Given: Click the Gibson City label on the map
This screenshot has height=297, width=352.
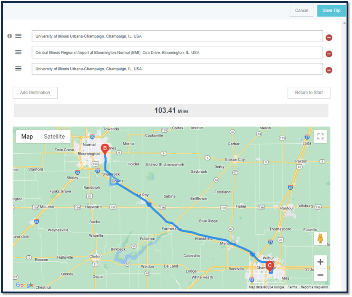Looking at the screenshot, I should (x=235, y=160).
